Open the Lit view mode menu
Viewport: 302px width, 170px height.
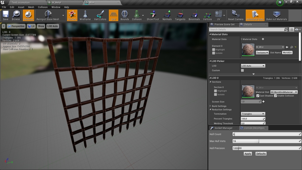[x=31, y=26]
